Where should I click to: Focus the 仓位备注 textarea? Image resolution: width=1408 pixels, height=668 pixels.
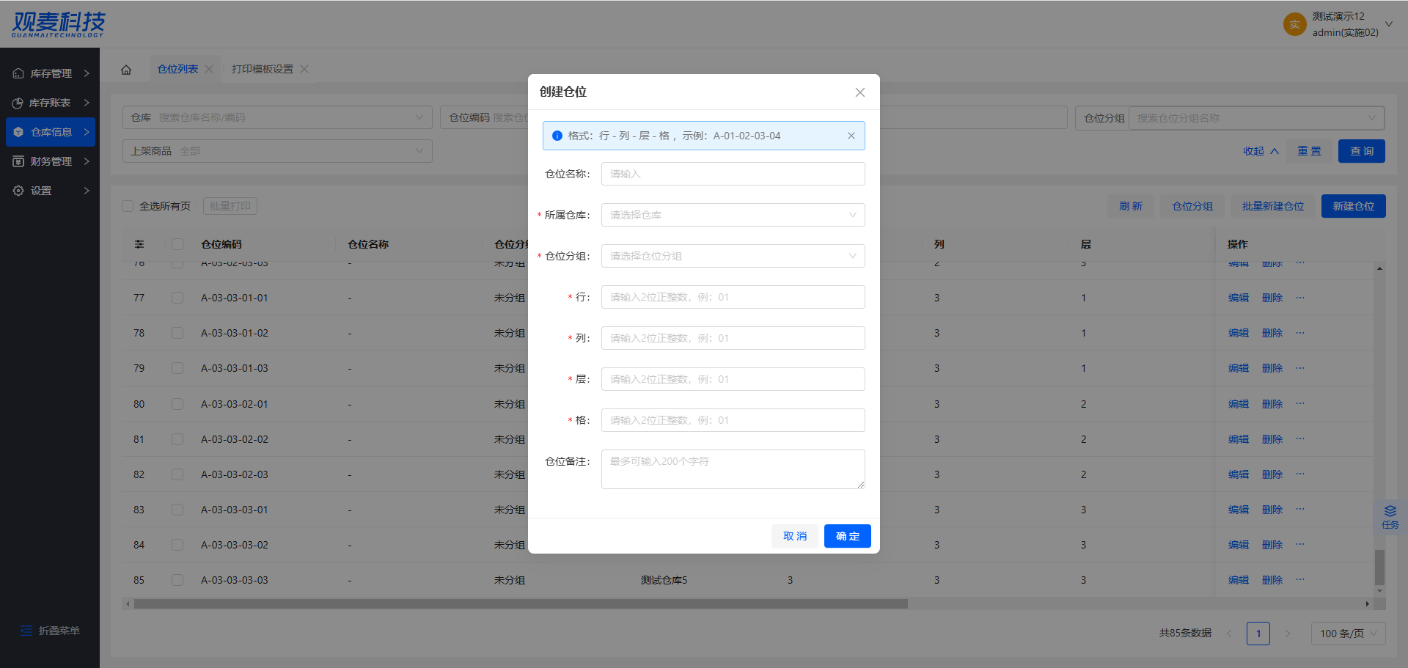point(733,469)
